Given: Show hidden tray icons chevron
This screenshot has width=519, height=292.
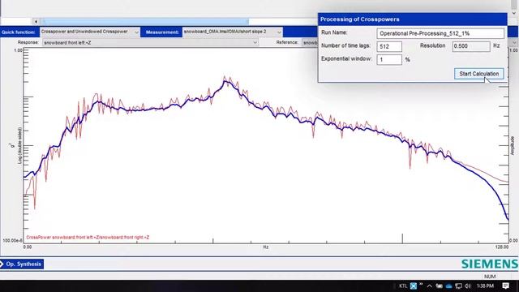Looking at the screenshot, I should [429, 286].
